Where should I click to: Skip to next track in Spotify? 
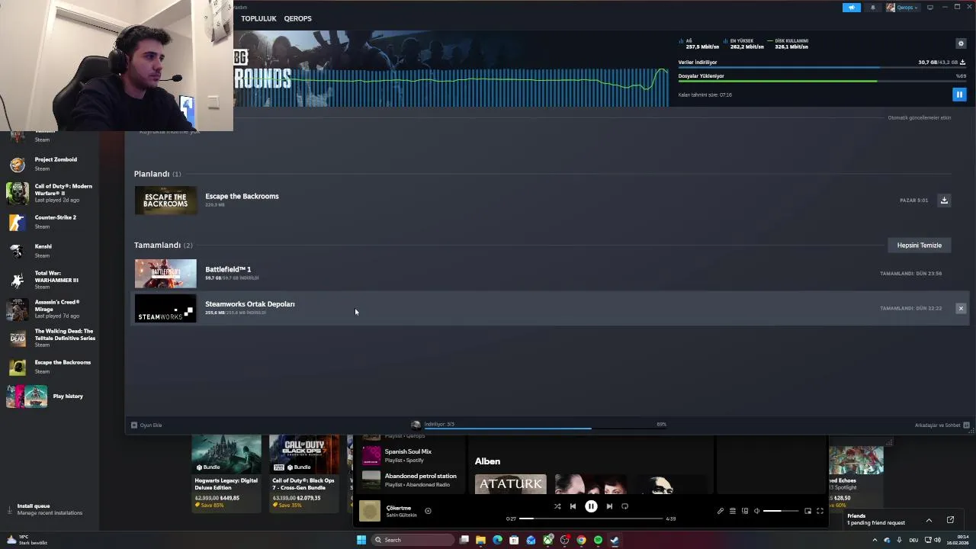coord(609,506)
